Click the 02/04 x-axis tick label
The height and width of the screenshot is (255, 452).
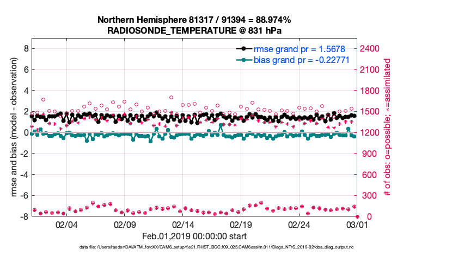coord(67,224)
